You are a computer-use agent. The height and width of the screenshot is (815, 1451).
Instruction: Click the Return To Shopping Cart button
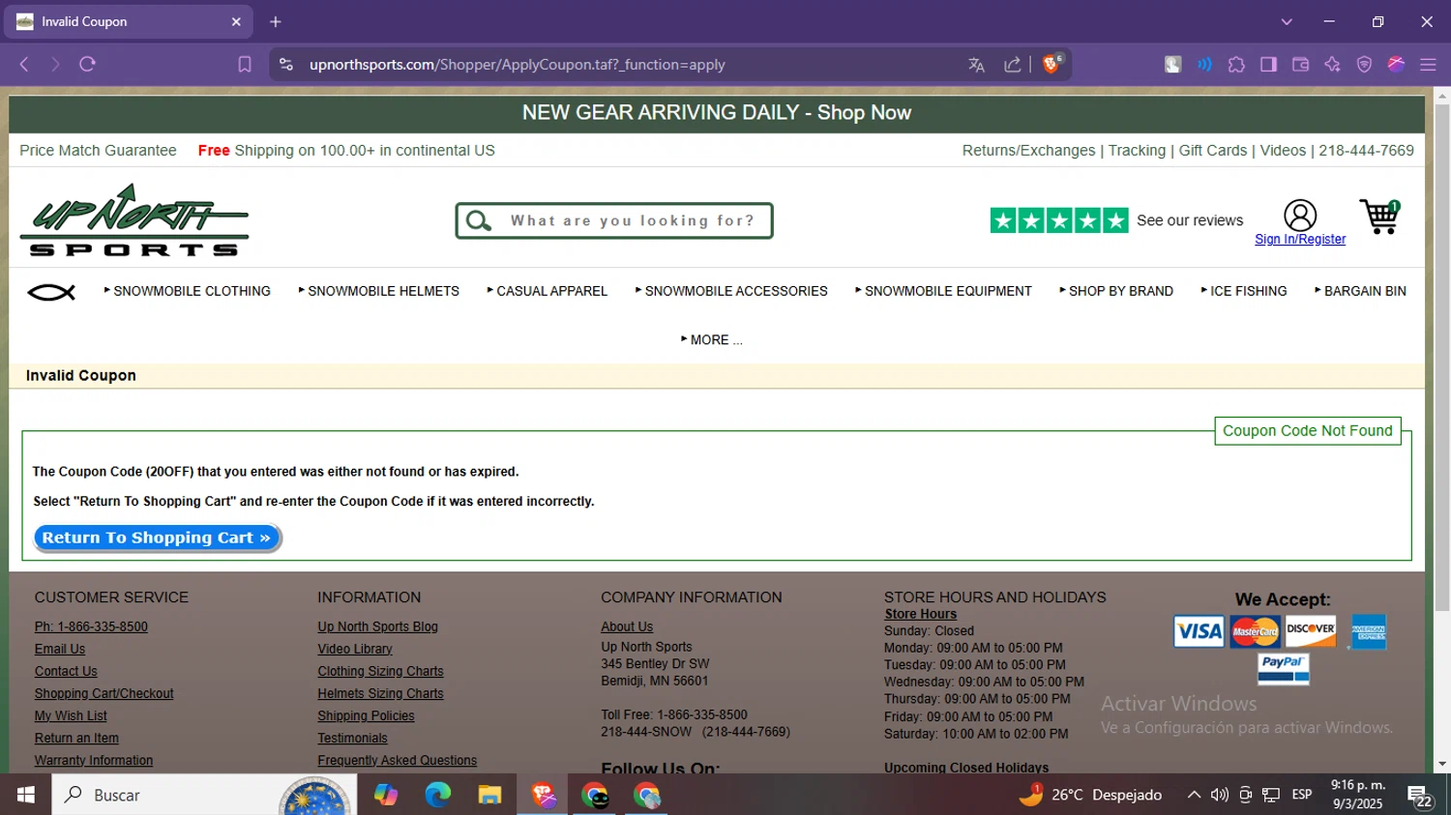point(157,538)
